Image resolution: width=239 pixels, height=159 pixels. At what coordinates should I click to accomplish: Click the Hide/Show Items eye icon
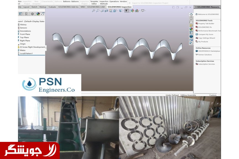point(127,11)
